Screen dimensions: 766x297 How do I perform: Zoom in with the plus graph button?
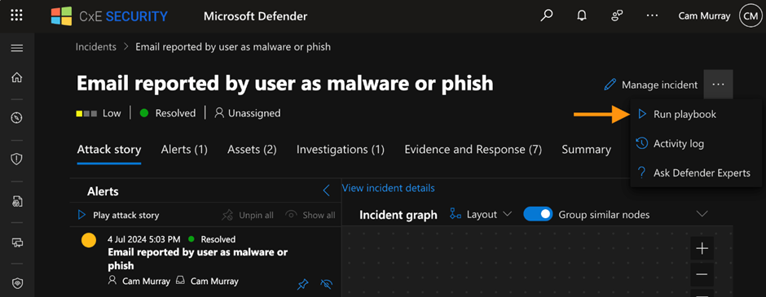pos(702,249)
